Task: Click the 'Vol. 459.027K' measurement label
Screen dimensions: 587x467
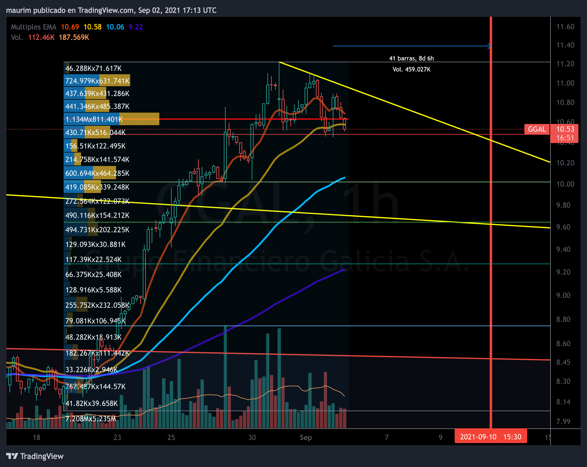Action: coord(411,69)
